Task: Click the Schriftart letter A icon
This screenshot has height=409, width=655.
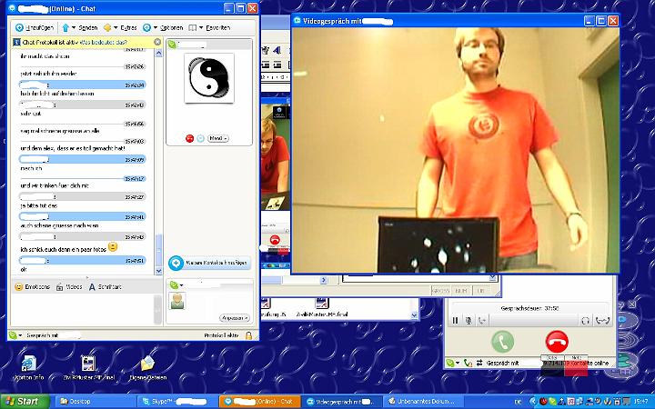Action: click(x=92, y=287)
